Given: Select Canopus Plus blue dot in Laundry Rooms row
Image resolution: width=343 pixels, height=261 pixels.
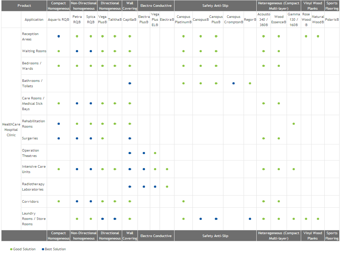Looking at the screenshot, I should (x=216, y=219).
